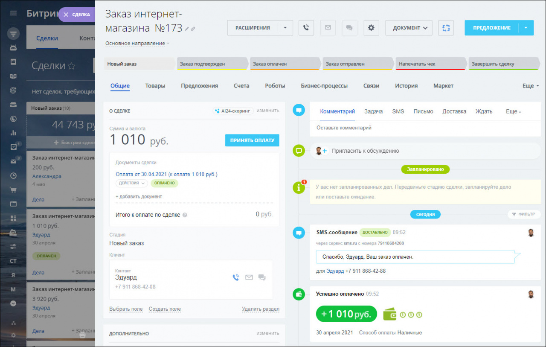Click the info icon with red badge
This screenshot has height=347, width=546.
[x=299, y=187]
